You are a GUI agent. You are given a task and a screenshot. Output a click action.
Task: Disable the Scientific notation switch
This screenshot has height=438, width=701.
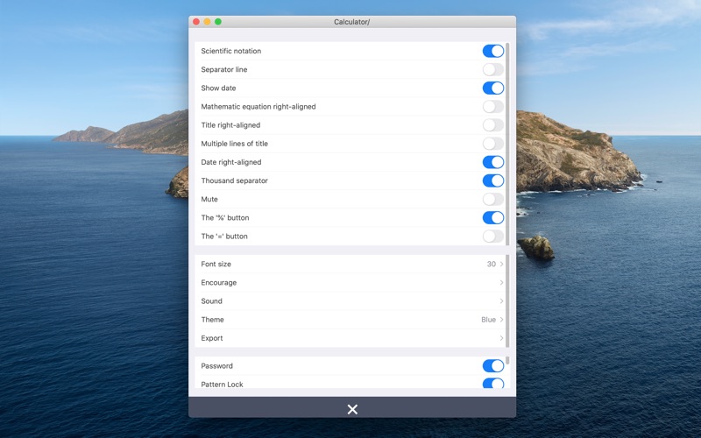pos(493,51)
